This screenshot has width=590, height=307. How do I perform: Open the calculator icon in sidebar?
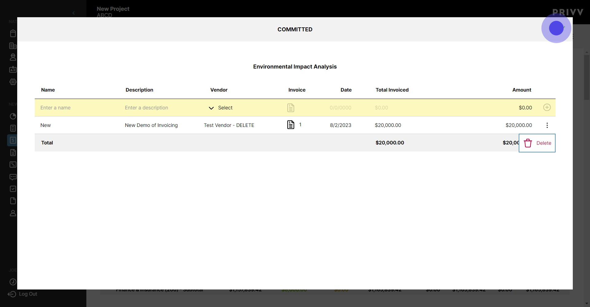coord(13,128)
